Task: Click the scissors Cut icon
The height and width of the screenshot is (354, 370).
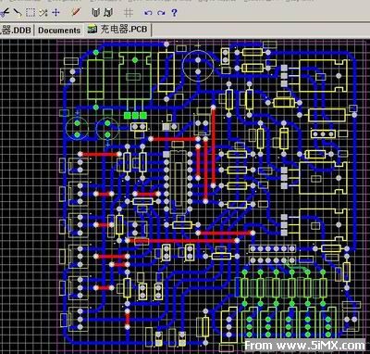Action: [5, 13]
